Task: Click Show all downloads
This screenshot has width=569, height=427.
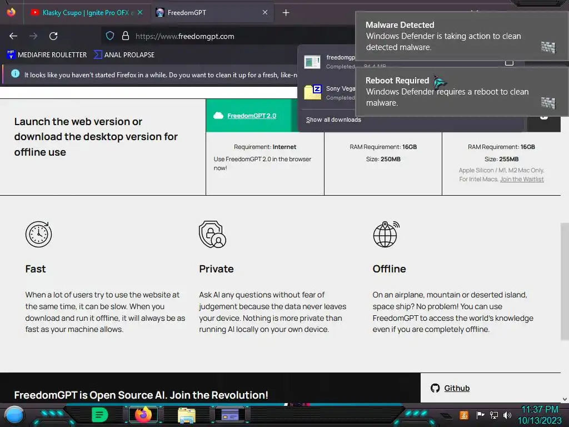Action: 333,120
